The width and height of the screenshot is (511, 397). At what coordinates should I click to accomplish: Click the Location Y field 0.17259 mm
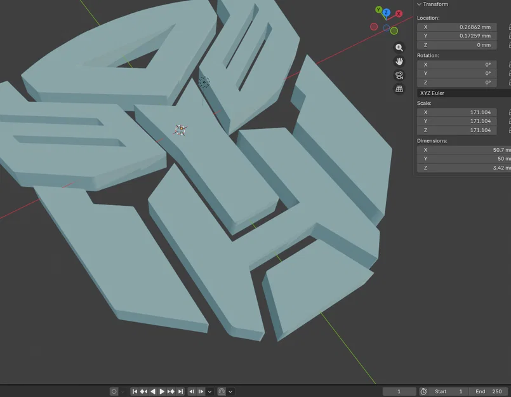coord(456,36)
